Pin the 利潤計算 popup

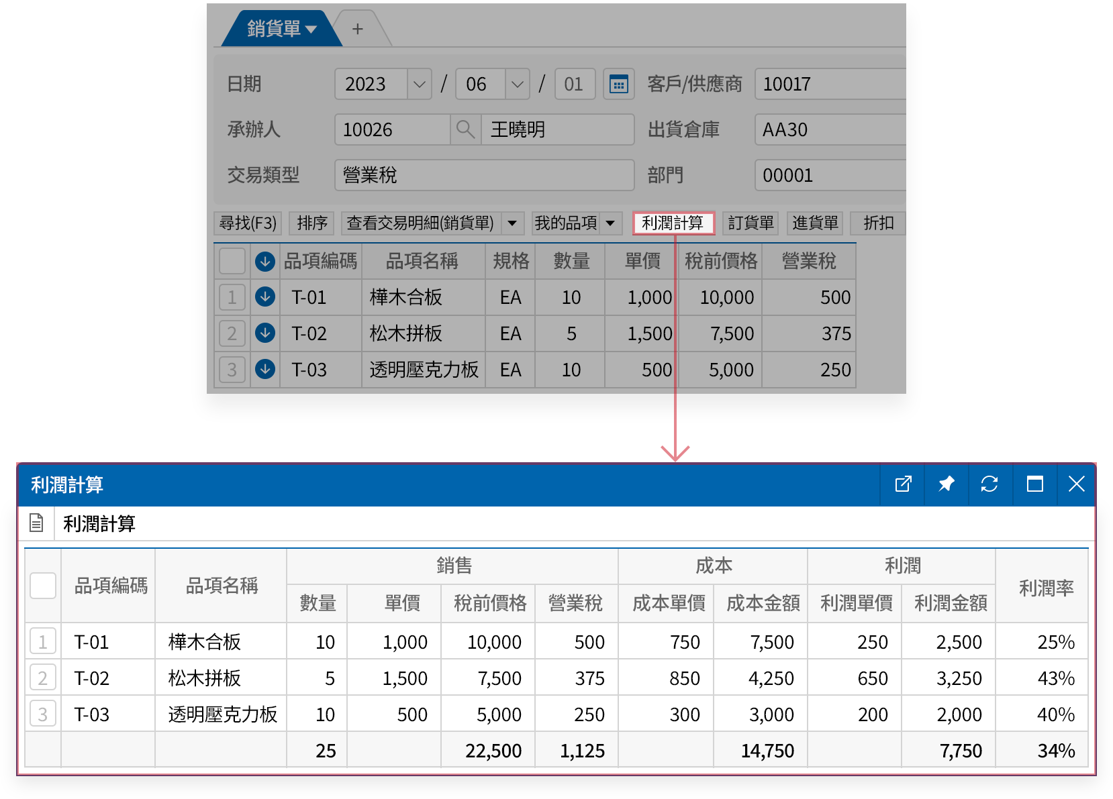pos(947,484)
